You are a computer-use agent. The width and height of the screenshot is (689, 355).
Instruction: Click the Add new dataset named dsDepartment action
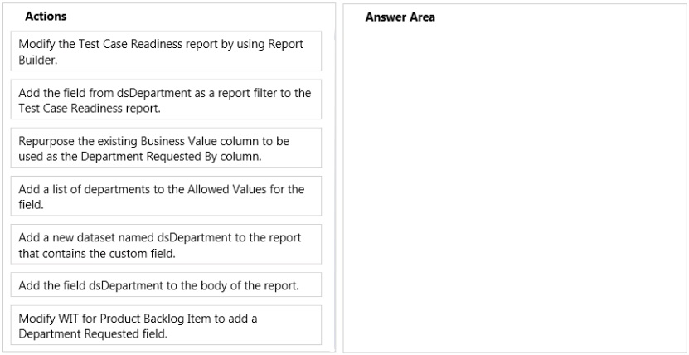tap(166, 245)
